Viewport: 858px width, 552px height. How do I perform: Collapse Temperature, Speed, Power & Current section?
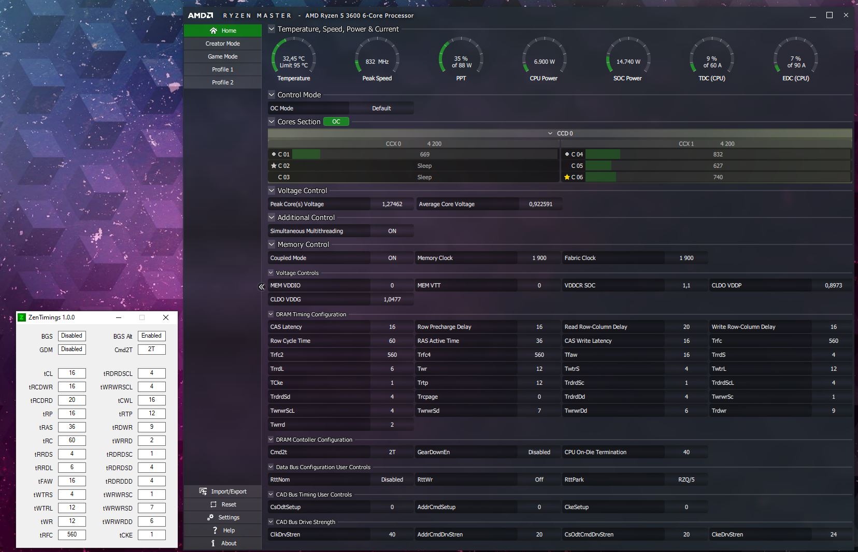point(271,29)
